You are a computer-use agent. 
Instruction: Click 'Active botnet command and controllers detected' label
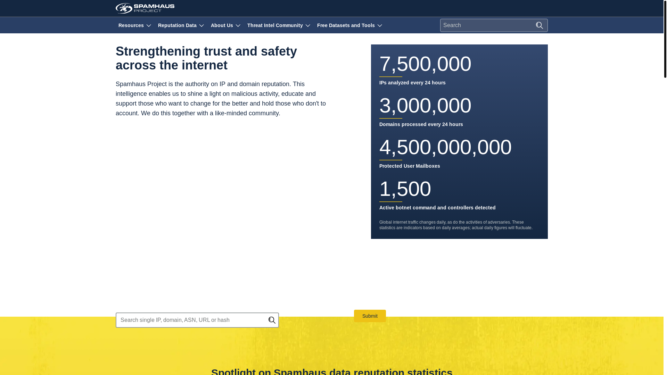pyautogui.click(x=437, y=208)
